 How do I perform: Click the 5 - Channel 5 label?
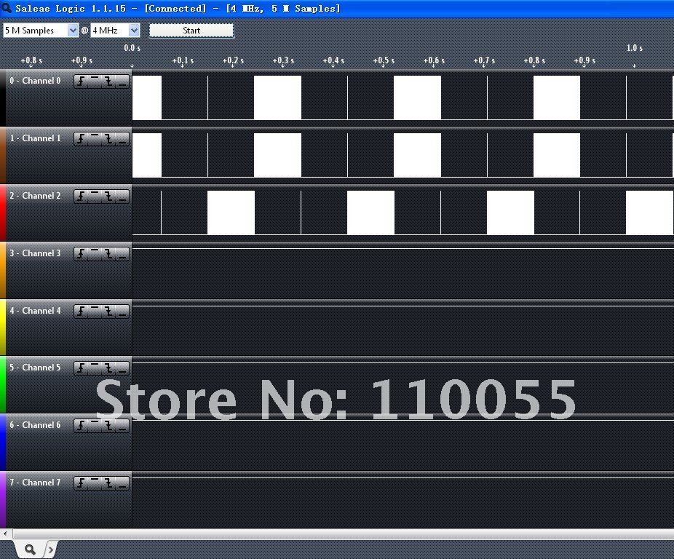point(35,368)
